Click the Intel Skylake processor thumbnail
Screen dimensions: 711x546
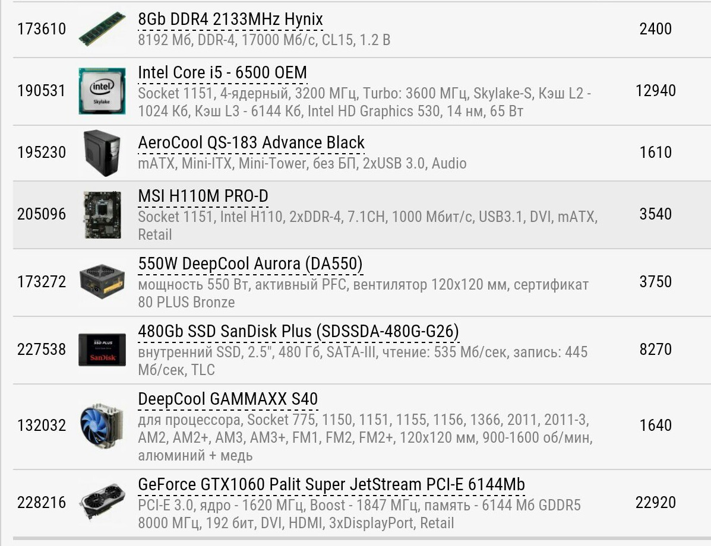[102, 91]
